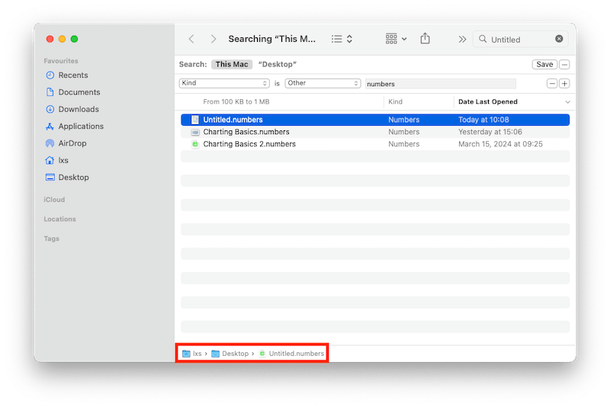The width and height of the screenshot is (610, 407).
Task: Click the magnifying glass search icon
Action: coord(483,39)
